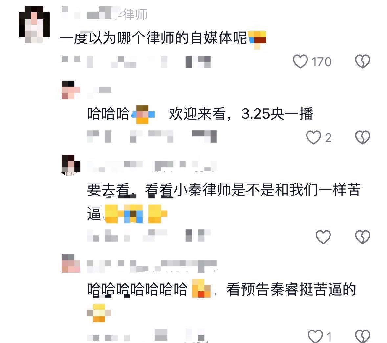Open the 170 like count on top comment
Screen dimensions: 387x343
(321, 62)
